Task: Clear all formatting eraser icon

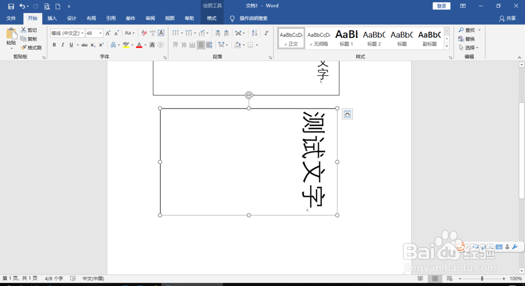Action: click(144, 33)
